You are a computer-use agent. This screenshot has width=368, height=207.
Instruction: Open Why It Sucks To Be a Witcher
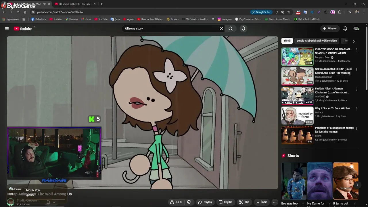coord(332,108)
